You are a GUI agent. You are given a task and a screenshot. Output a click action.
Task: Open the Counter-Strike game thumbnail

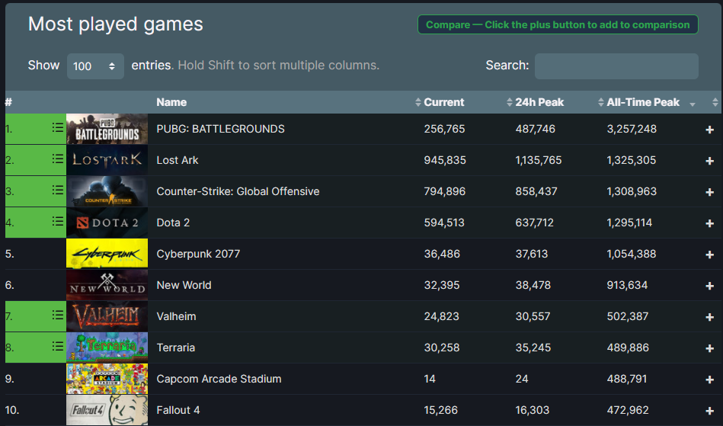pyautogui.click(x=107, y=191)
